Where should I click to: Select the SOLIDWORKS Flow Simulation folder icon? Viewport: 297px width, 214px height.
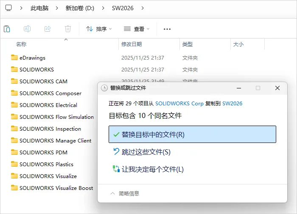[x=14, y=117]
